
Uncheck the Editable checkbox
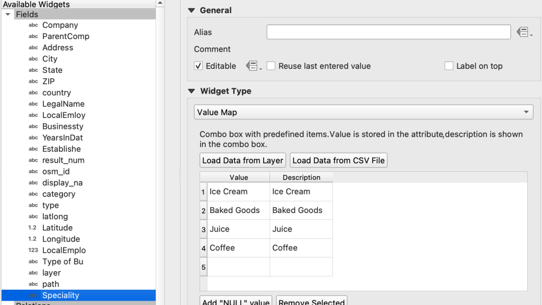pos(198,66)
